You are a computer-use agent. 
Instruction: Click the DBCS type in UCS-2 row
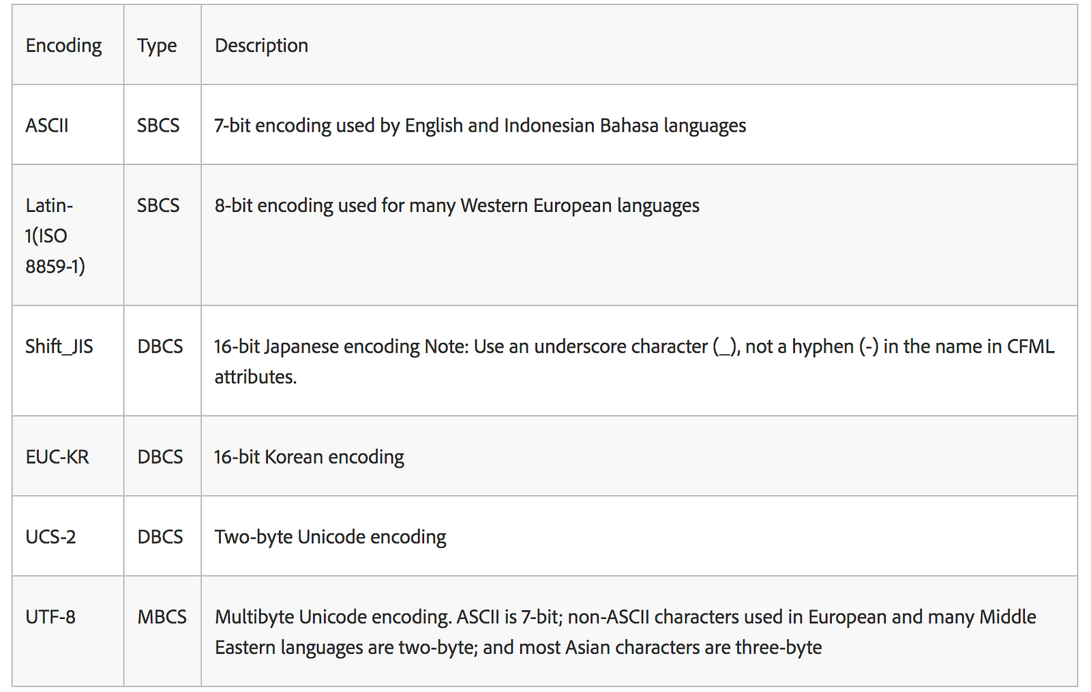click(160, 537)
